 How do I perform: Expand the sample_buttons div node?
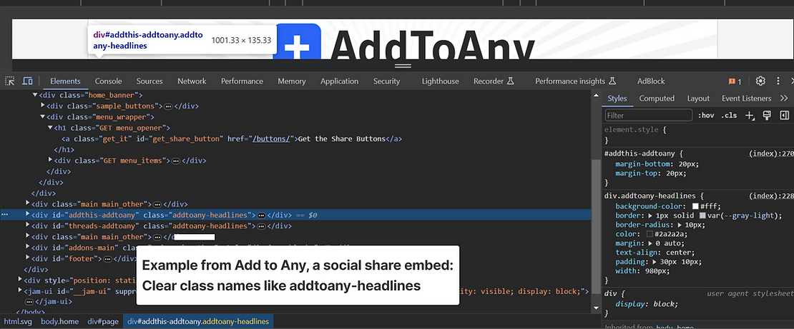[43, 106]
